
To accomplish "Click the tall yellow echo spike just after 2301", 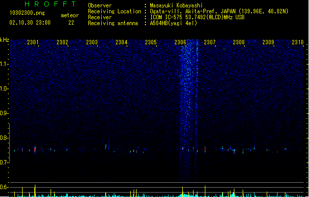I will click(x=35, y=191).
